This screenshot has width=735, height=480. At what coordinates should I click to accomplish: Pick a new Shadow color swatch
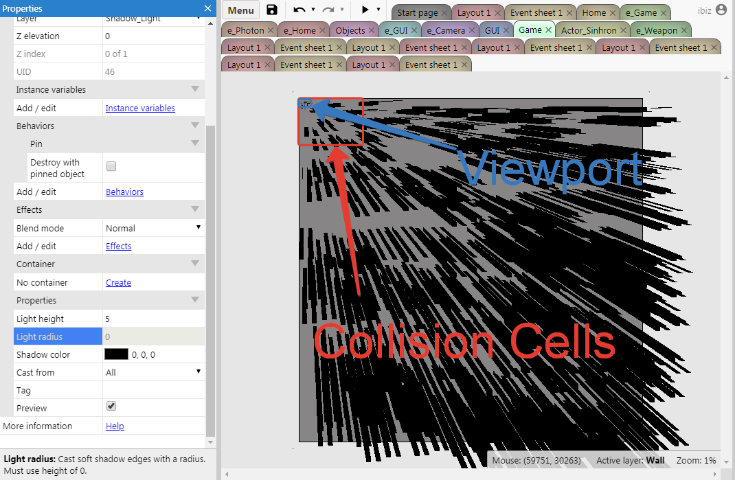(x=116, y=354)
